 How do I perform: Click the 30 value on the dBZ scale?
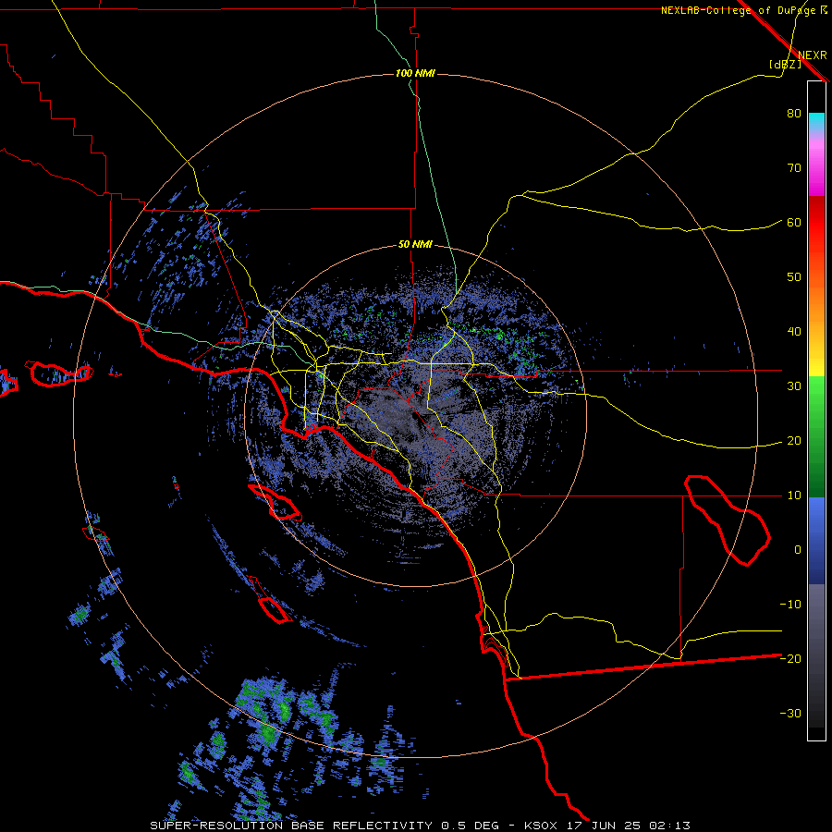click(x=794, y=386)
